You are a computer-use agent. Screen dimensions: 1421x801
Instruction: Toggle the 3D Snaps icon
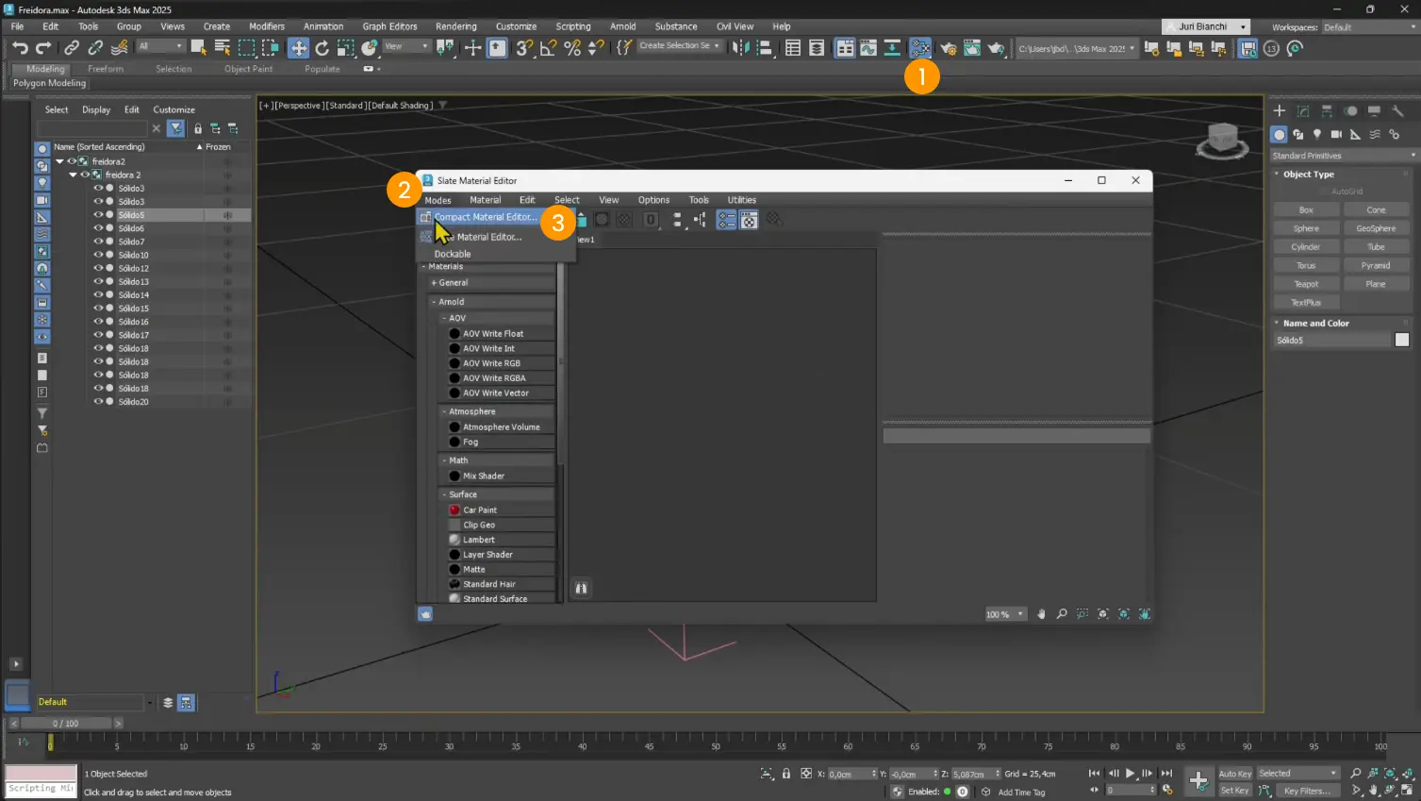tap(524, 48)
